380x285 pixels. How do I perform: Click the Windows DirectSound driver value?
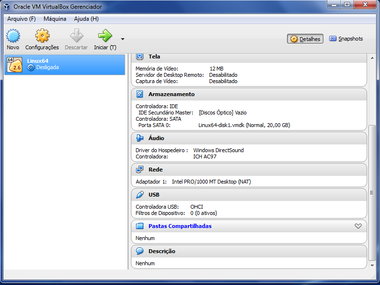(x=218, y=150)
